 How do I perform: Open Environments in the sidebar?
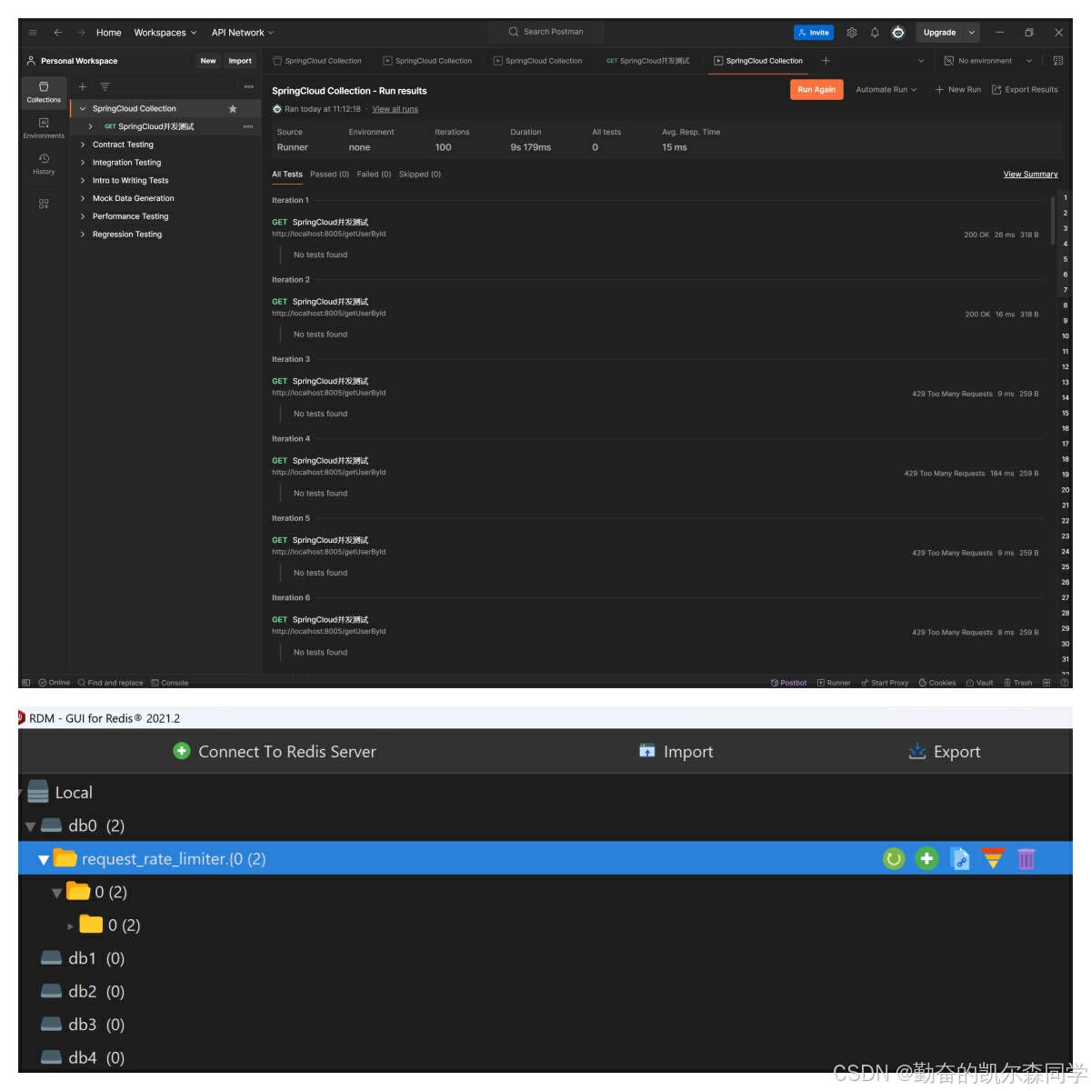tap(44, 127)
